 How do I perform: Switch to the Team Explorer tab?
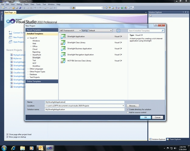click(x=174, y=139)
